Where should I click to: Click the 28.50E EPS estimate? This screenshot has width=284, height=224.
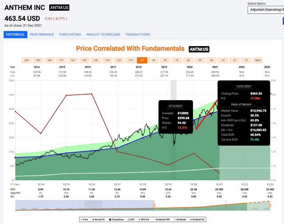click(245, 189)
